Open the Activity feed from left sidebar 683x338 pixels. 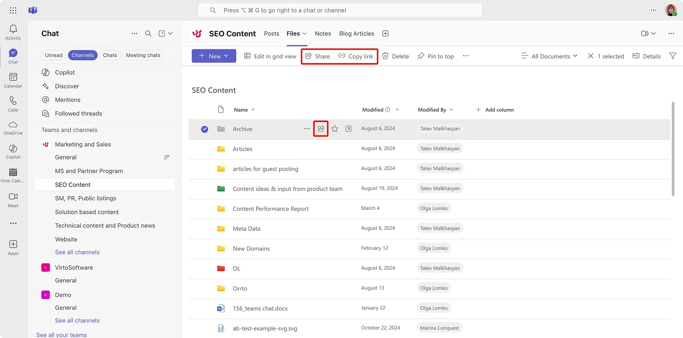[13, 31]
